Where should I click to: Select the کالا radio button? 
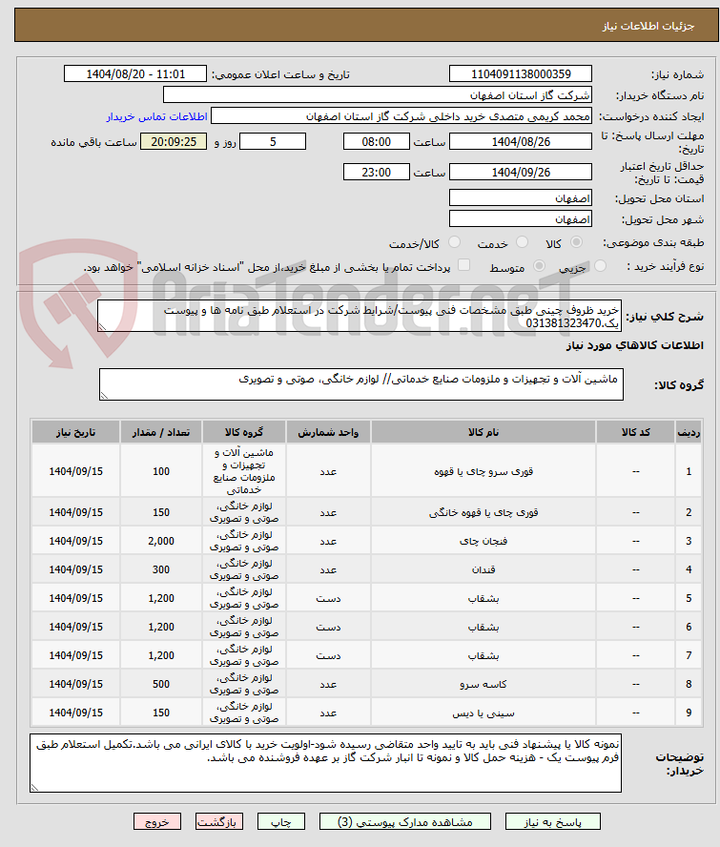[577, 242]
